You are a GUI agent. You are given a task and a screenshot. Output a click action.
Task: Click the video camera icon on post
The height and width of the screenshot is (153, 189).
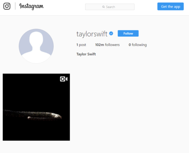(x=64, y=79)
